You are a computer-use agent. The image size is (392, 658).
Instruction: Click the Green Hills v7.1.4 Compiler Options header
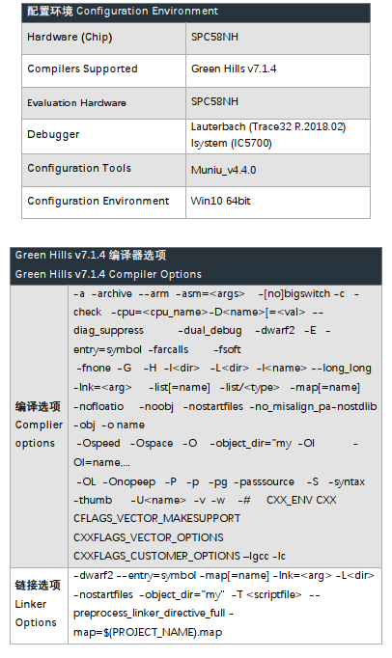pos(196,266)
